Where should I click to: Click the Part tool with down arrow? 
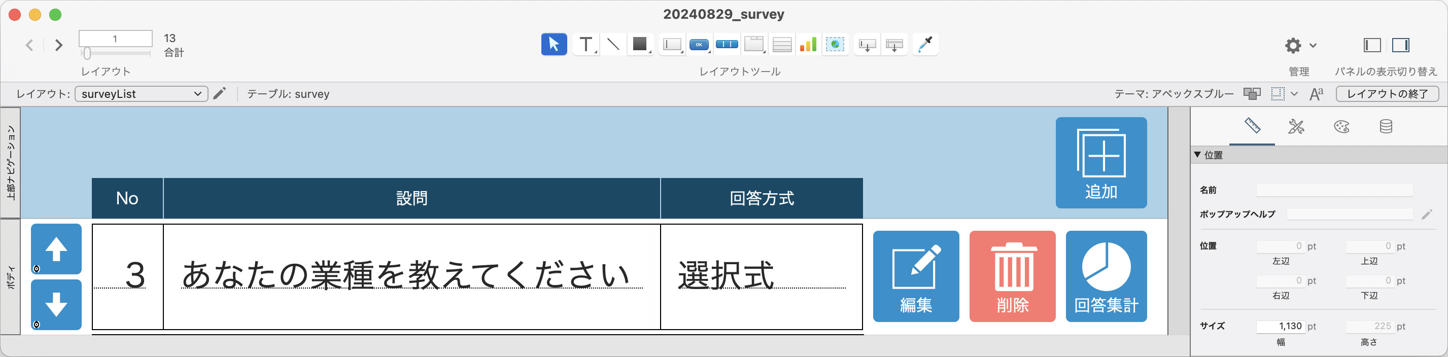[894, 45]
